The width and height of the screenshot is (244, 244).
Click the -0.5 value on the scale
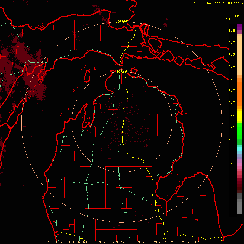[231, 187]
